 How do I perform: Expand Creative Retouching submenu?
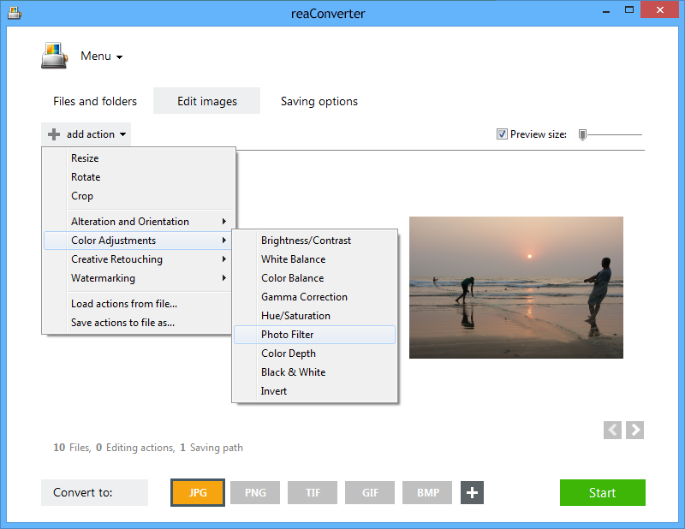pos(137,259)
